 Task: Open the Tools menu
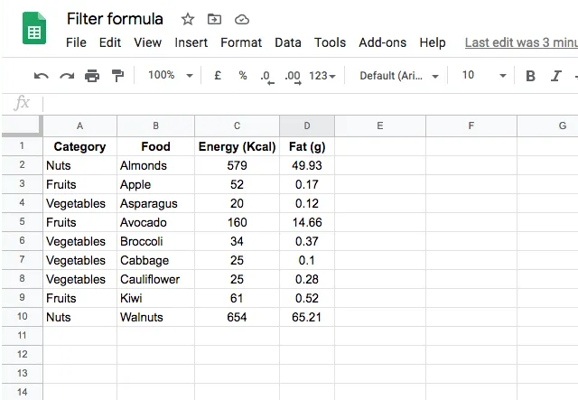tap(330, 42)
